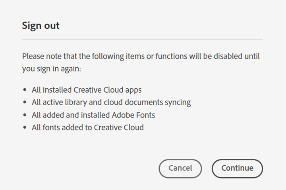Click the word "syncing" in the second bullet
Screen dimensions: 286x190
tap(177, 103)
